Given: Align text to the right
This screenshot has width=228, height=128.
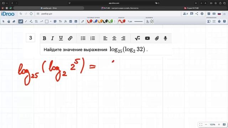Looking at the screenshot, I should click(123, 38).
